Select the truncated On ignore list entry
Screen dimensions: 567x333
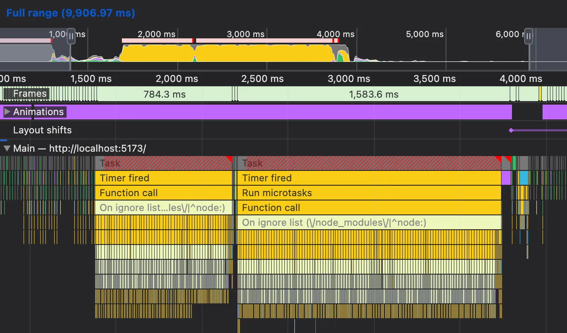[x=163, y=208]
